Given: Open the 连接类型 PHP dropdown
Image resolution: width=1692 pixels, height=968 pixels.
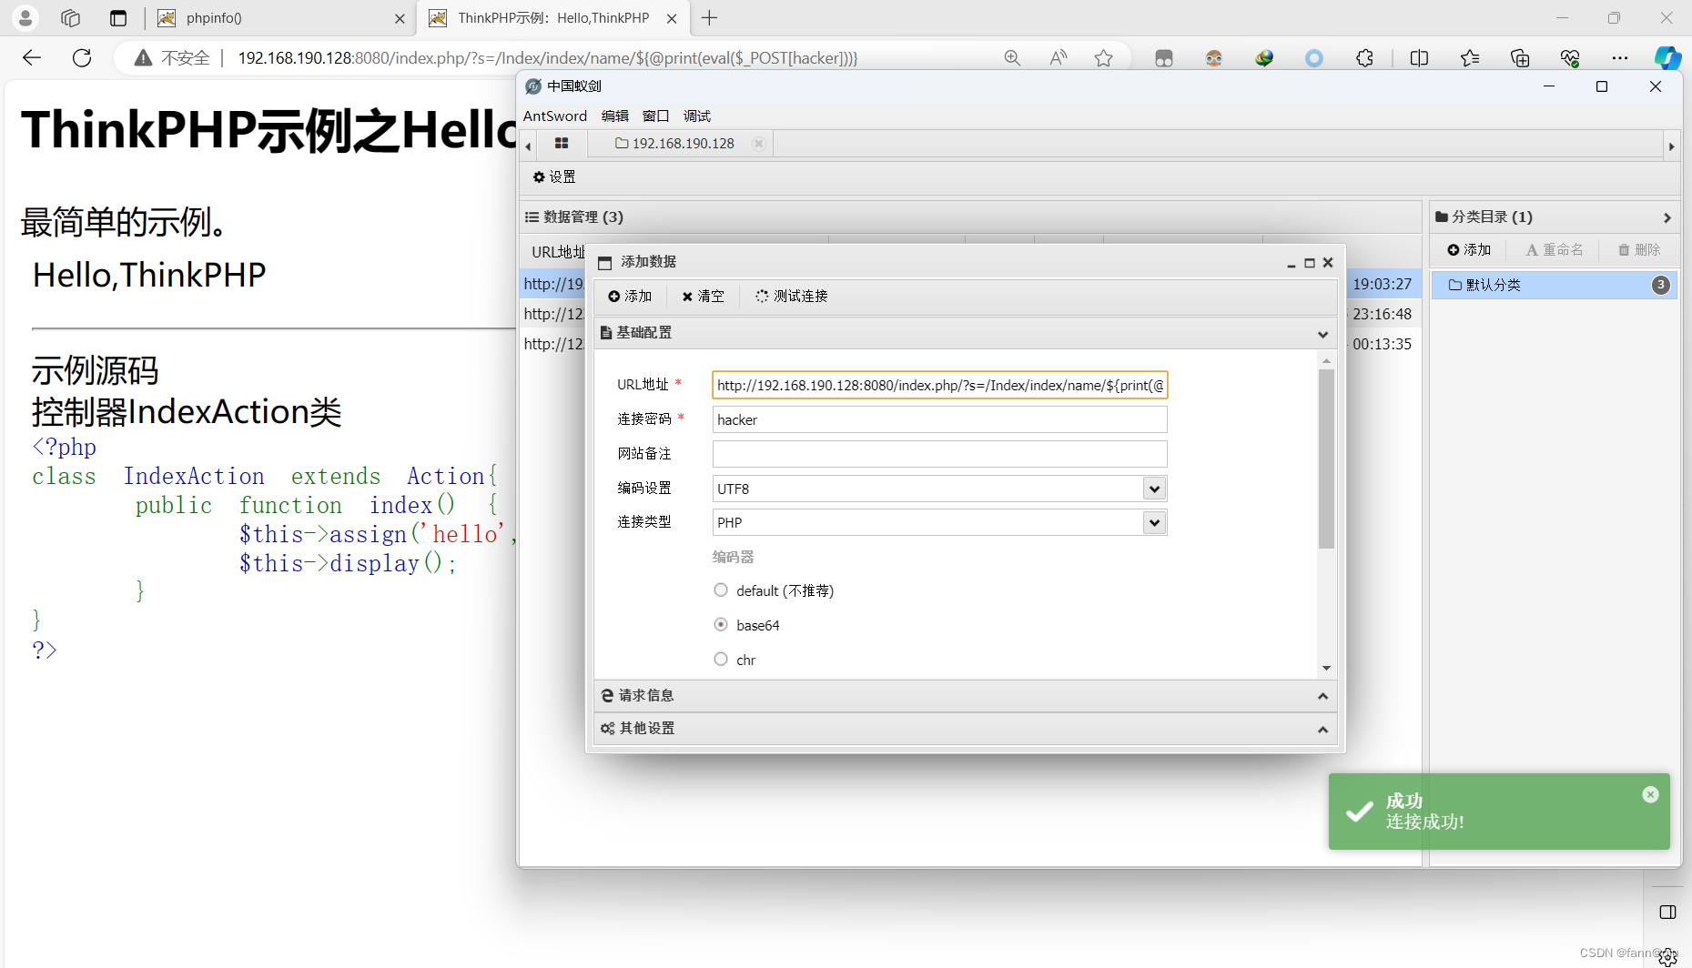Looking at the screenshot, I should pos(1154,522).
